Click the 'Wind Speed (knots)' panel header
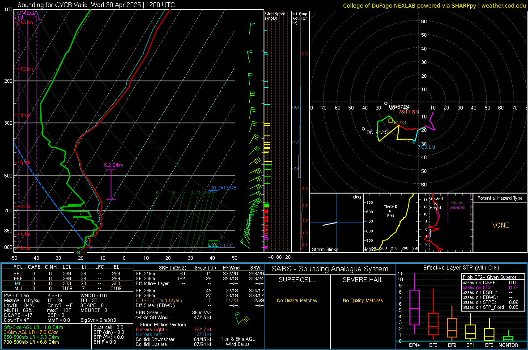528x350 pixels. click(275, 16)
